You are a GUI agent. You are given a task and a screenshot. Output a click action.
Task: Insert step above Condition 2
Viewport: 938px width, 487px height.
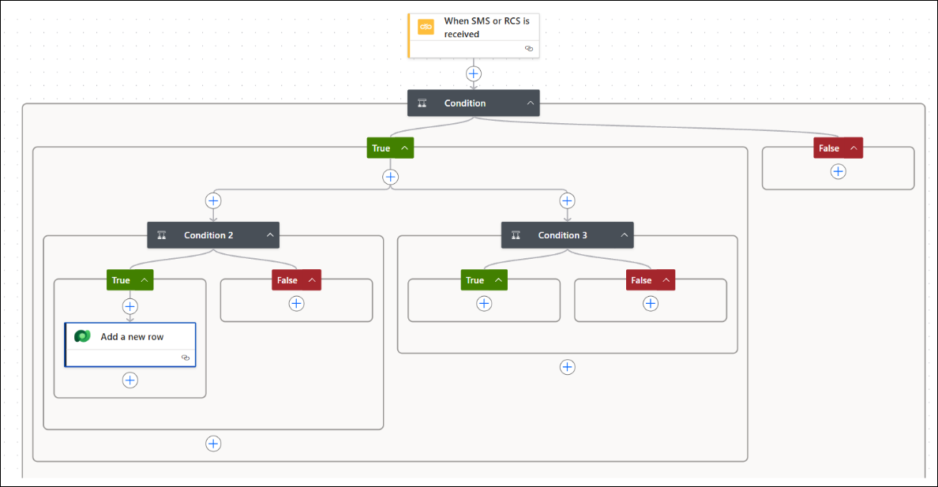point(213,200)
